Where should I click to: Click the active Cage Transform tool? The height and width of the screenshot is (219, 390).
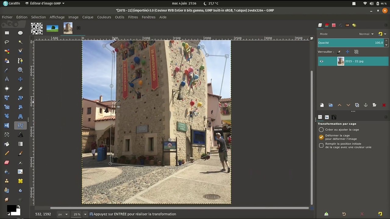[x=20, y=125]
